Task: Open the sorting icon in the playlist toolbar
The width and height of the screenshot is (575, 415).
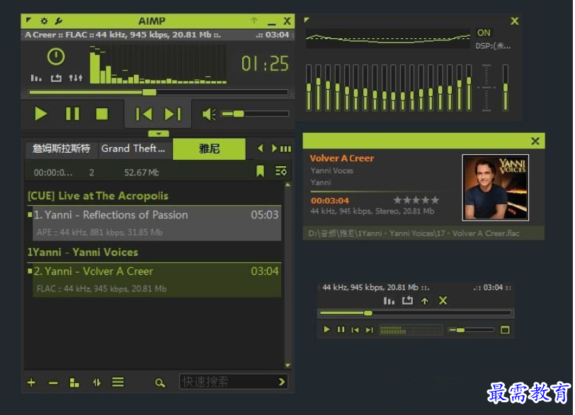Action: coord(97,382)
